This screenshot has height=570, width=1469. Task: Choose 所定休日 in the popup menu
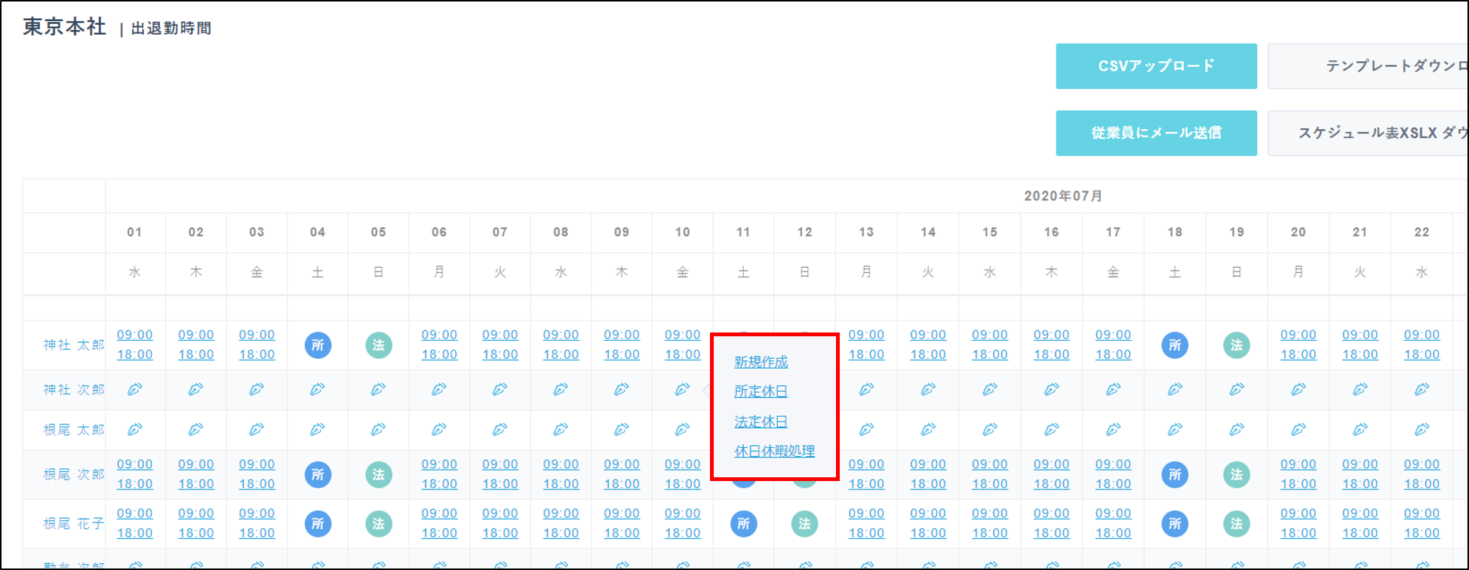[761, 391]
